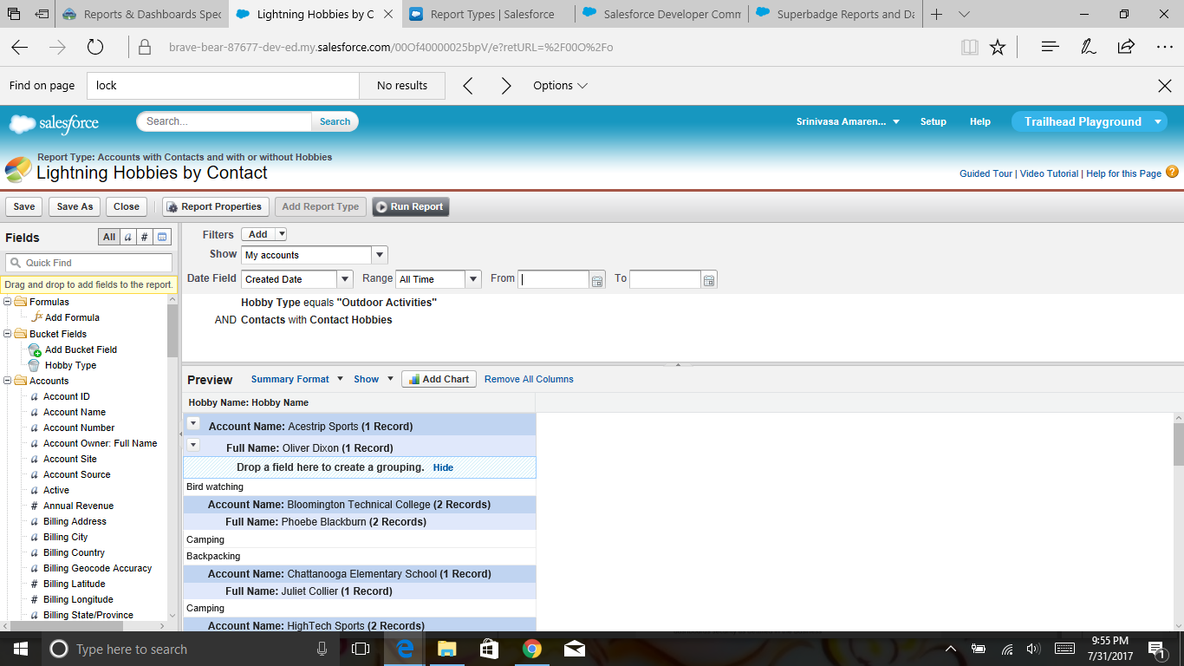
Task: Click the help question mark icon
Action: pos(1172,173)
